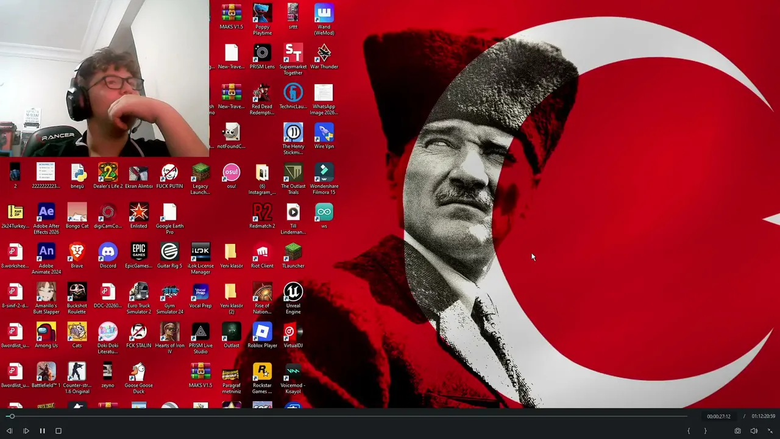The width and height of the screenshot is (780, 439).
Task: Open the Redmatch 2 shortcut
Action: [x=262, y=216]
